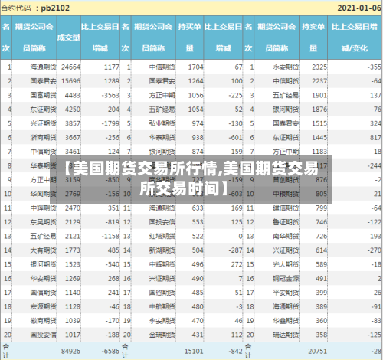Select 弘业期货 company name
This screenshot has height=360, width=383.
pyautogui.click(x=162, y=123)
